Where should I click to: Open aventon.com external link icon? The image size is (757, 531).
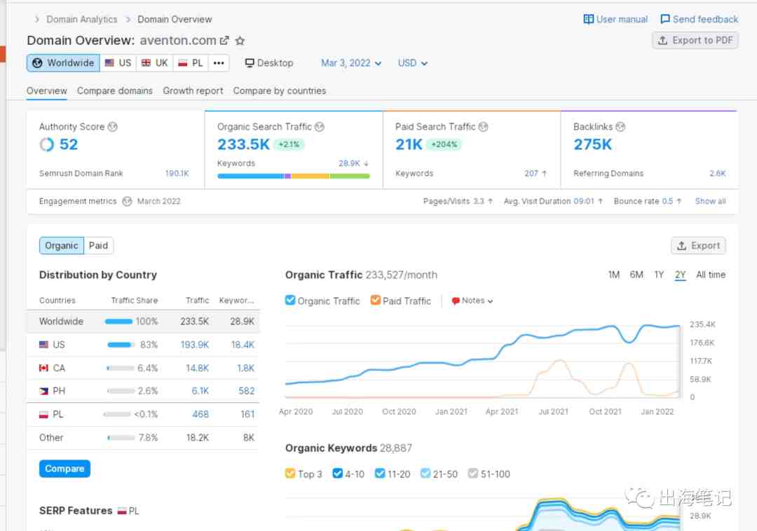[x=224, y=41]
